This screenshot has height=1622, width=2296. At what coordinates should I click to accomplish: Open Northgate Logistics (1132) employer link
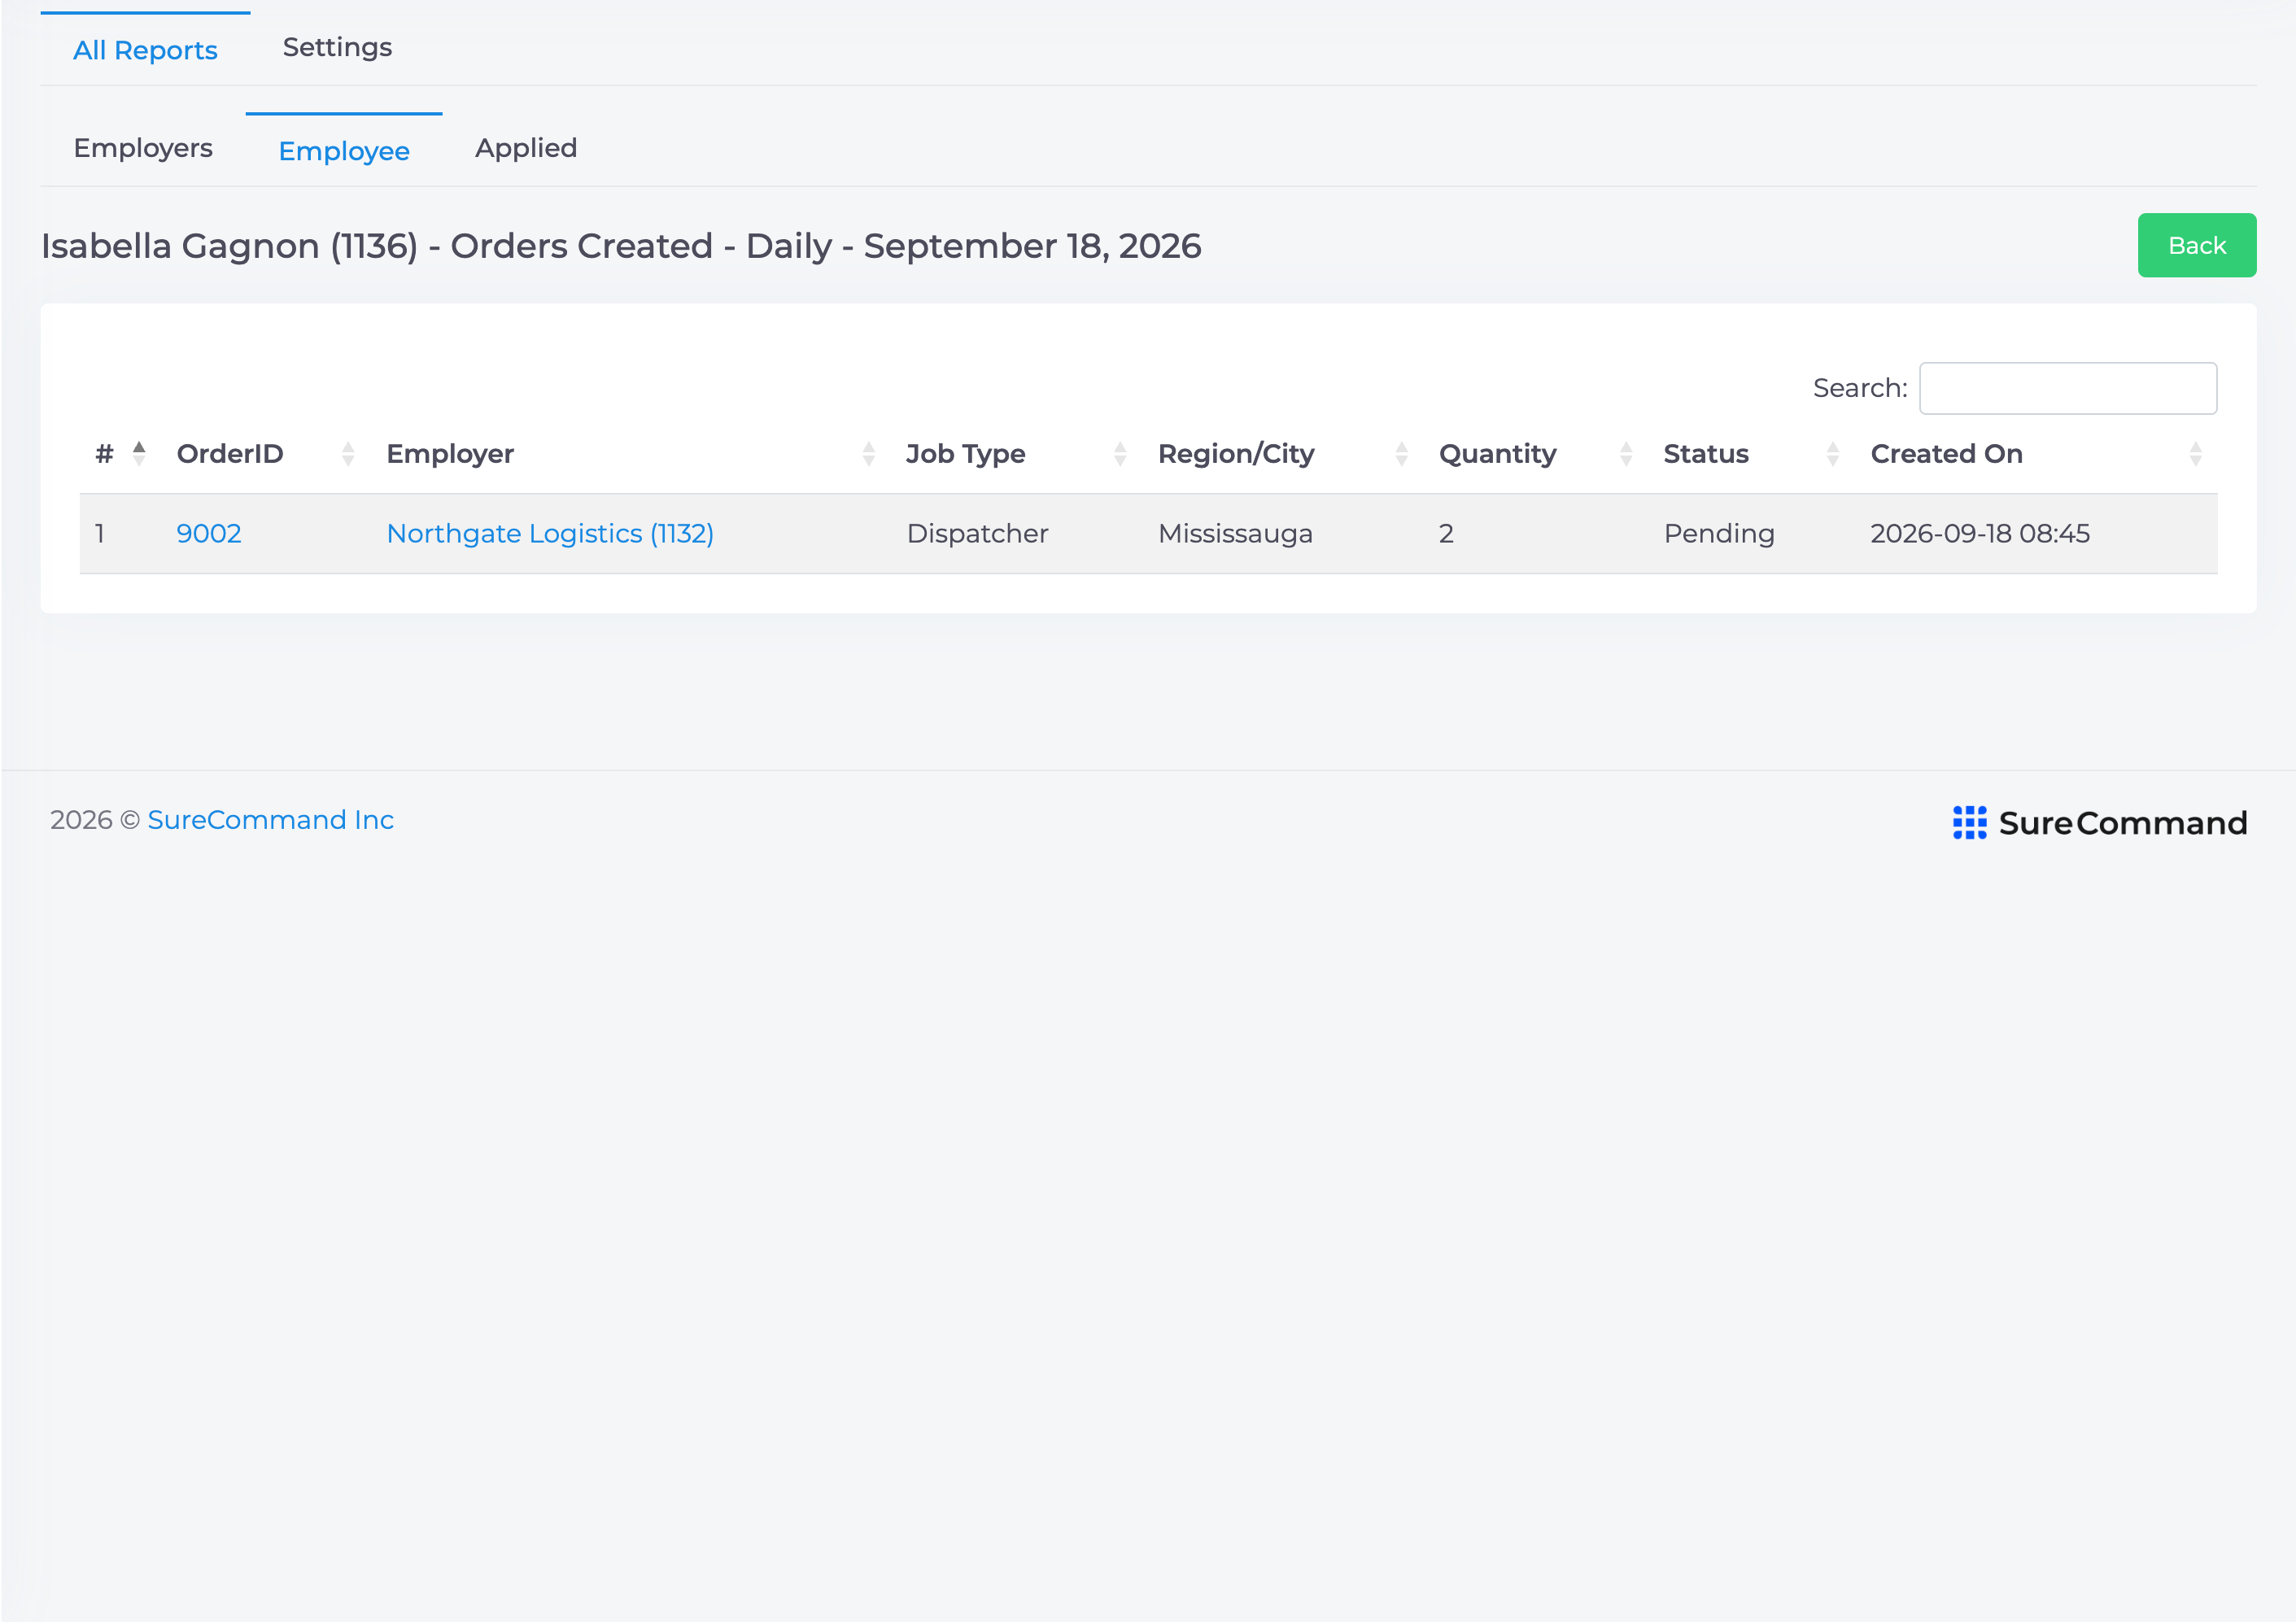coord(550,533)
